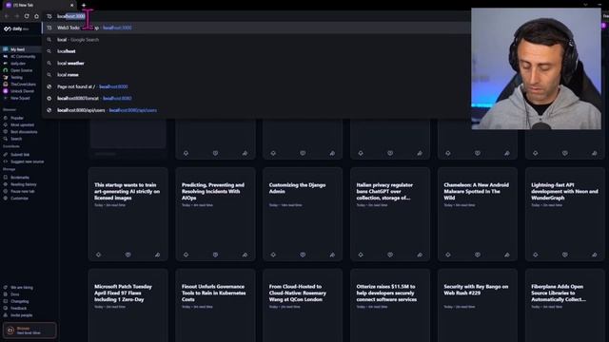Go forward using the browser forward arrow
609x342 pixels.
tap(17, 16)
